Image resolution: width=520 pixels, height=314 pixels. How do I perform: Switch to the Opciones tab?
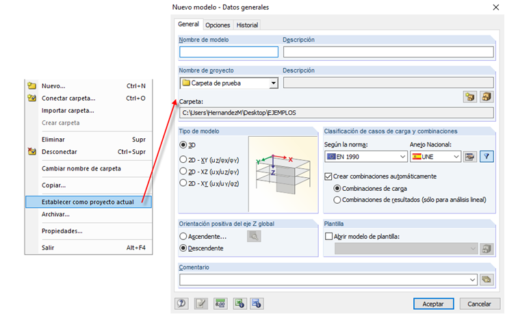tap(218, 25)
